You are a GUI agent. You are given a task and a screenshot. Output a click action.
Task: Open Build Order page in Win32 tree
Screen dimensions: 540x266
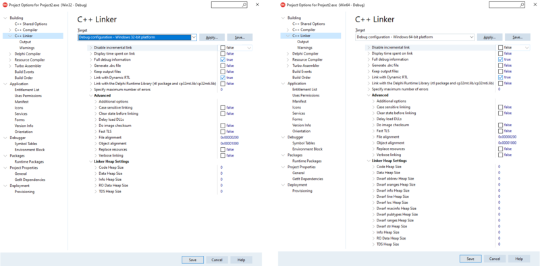pyautogui.click(x=24, y=78)
